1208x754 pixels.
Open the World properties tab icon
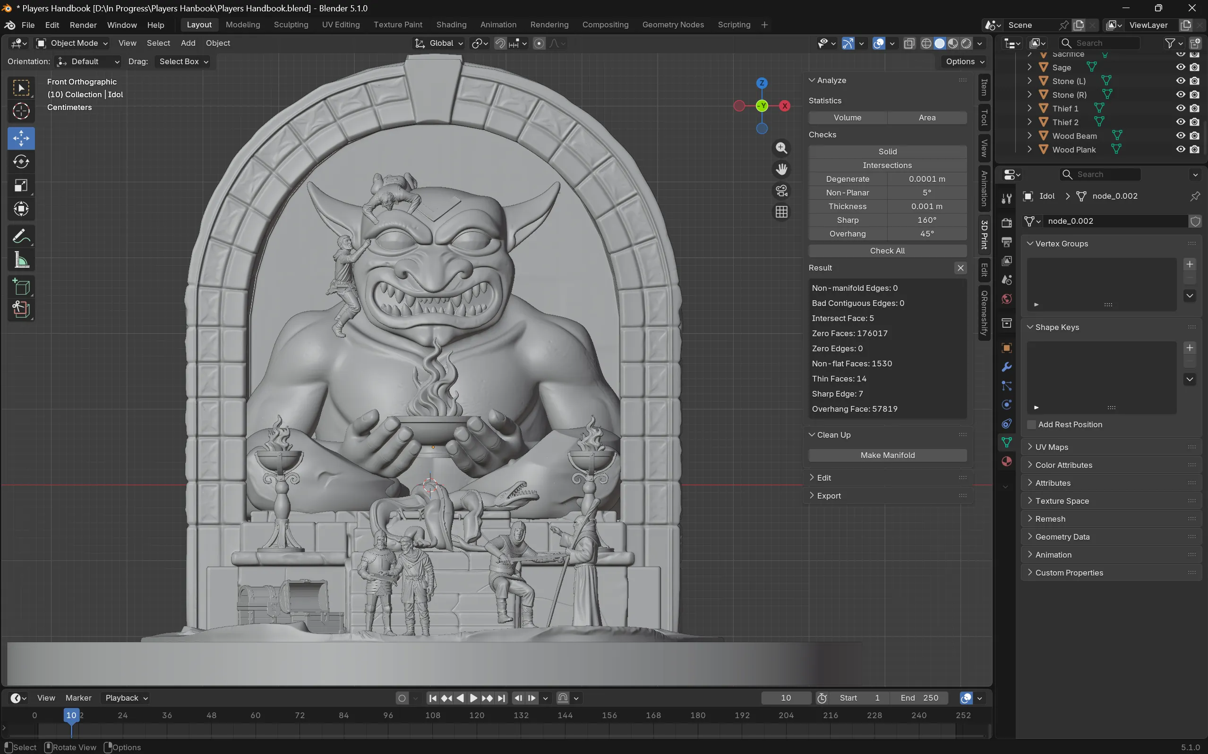tap(1006, 299)
